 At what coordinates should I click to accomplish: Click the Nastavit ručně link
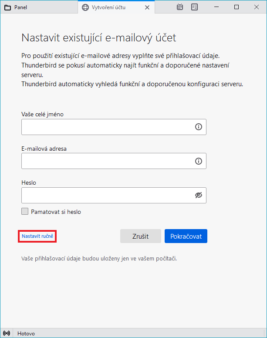[x=37, y=236]
